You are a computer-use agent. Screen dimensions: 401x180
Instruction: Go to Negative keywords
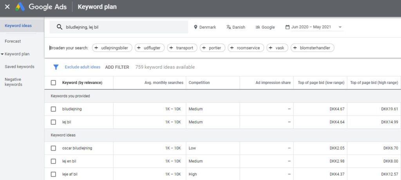(x=13, y=82)
